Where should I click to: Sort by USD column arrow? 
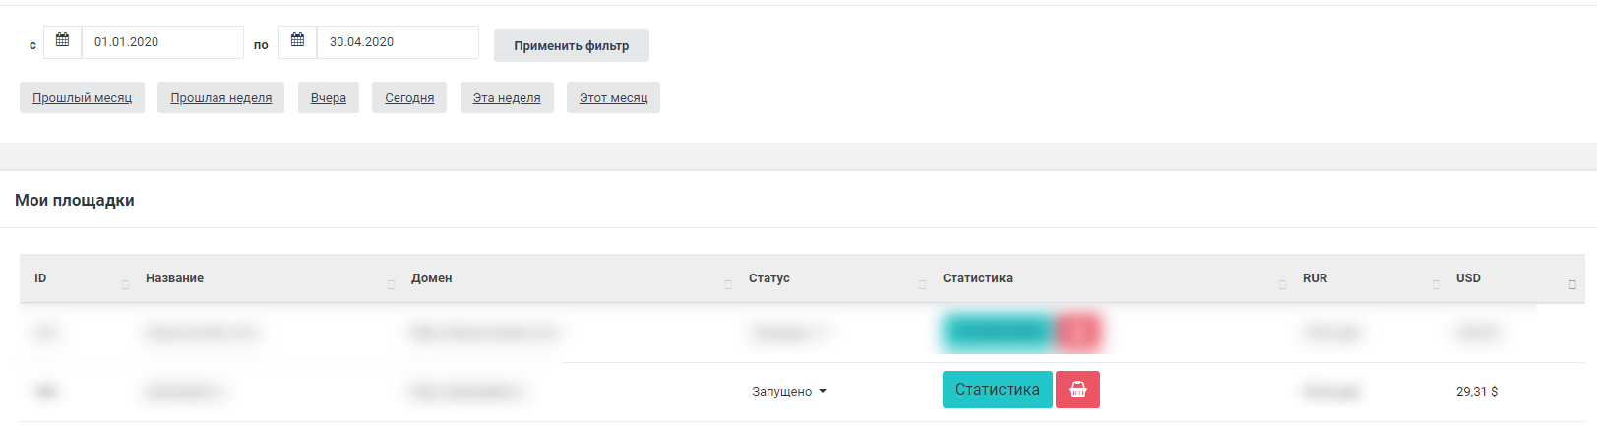coord(1572,284)
